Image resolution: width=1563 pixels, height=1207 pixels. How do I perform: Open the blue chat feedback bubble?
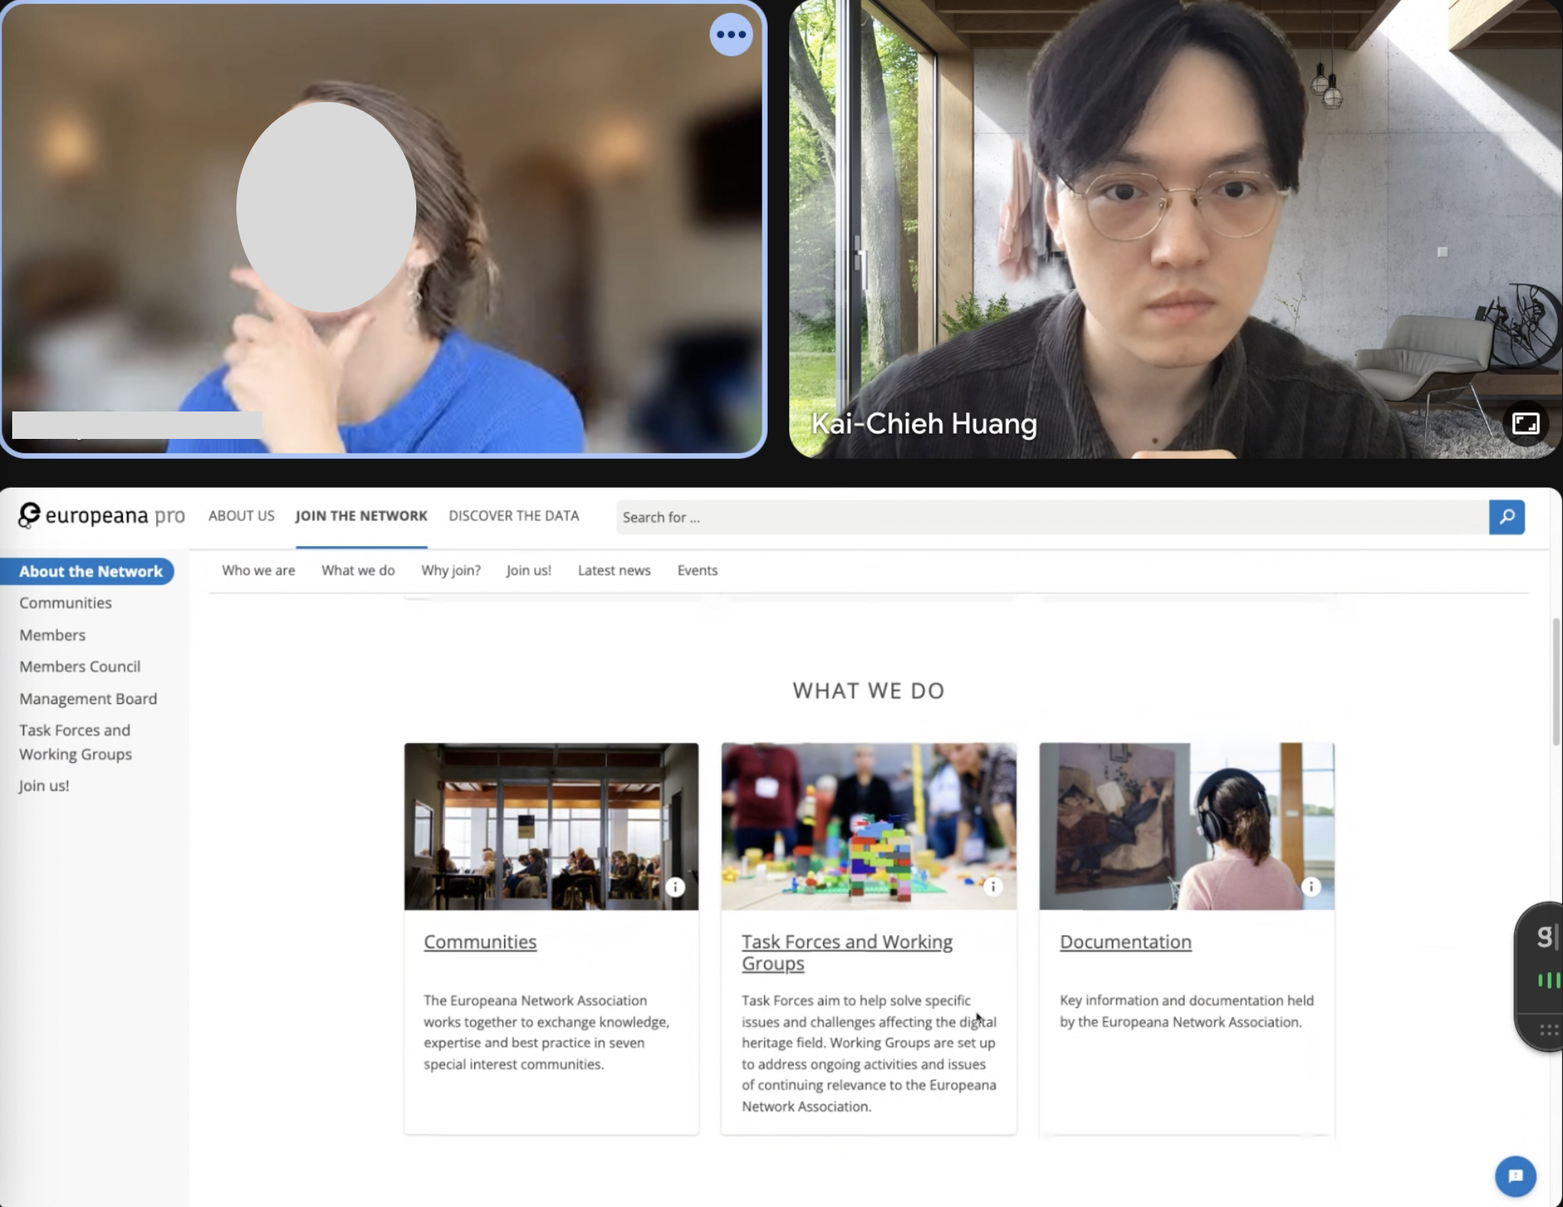(1515, 1176)
